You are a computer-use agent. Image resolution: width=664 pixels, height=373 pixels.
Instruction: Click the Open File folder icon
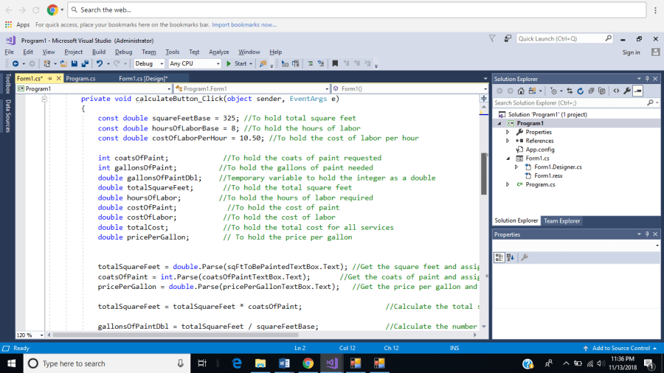(63, 63)
